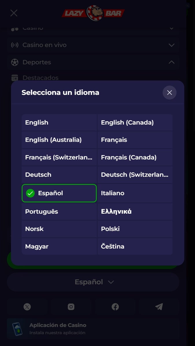Click the X icon at top left
The height and width of the screenshot is (346, 195).
[14, 13]
